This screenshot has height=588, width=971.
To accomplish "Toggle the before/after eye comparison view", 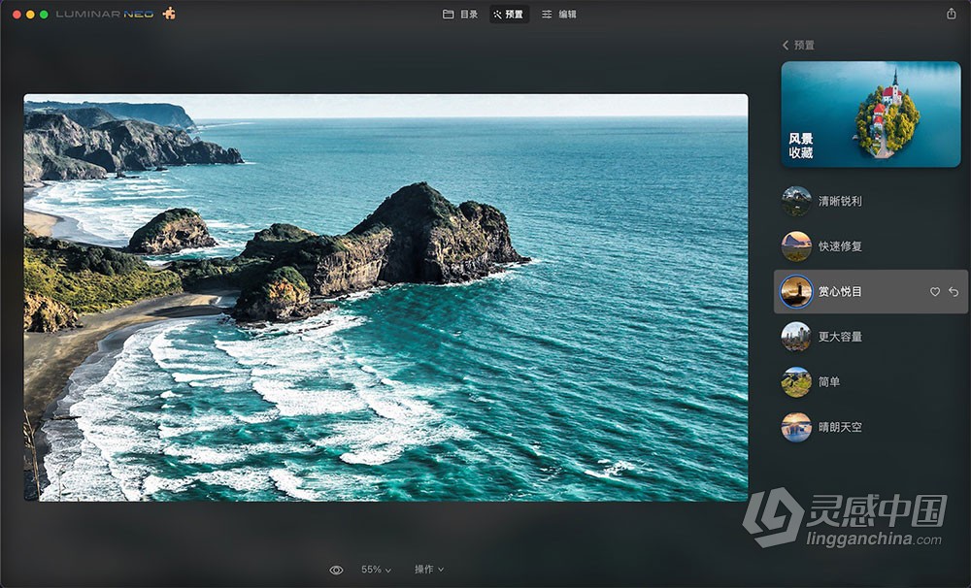I will point(337,571).
